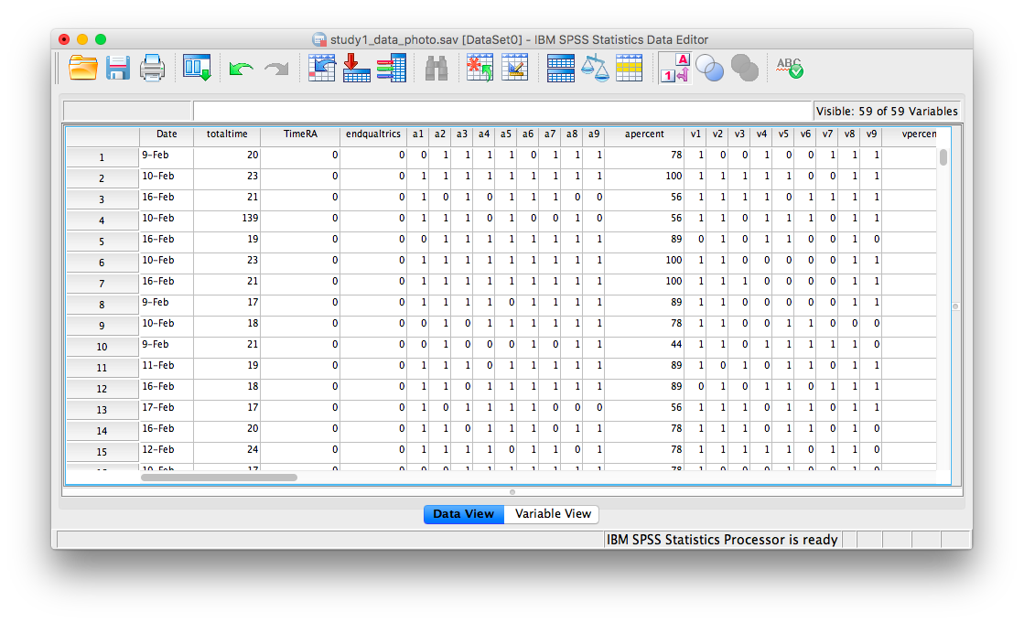Open the Split File tool
1024x623 pixels.
click(x=560, y=68)
